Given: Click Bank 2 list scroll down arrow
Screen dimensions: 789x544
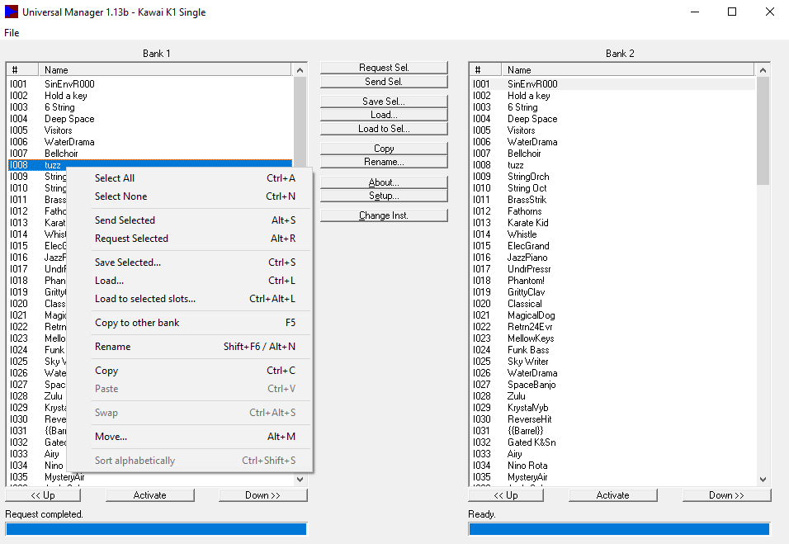Looking at the screenshot, I should pyautogui.click(x=763, y=479).
